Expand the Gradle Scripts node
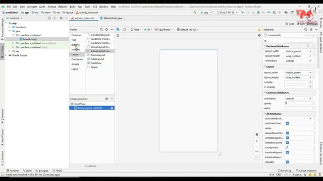The image size is (323, 181). 6,55
